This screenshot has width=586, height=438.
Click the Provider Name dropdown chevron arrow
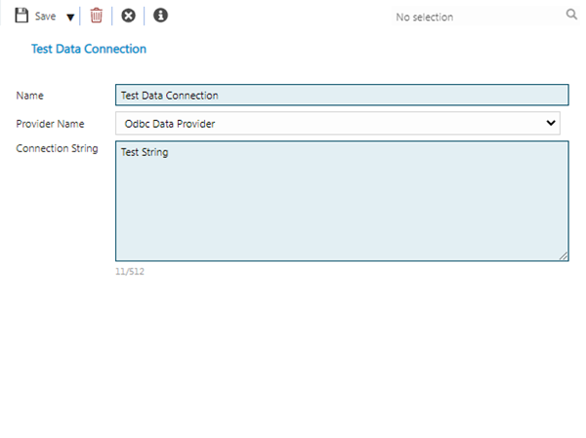[551, 123]
